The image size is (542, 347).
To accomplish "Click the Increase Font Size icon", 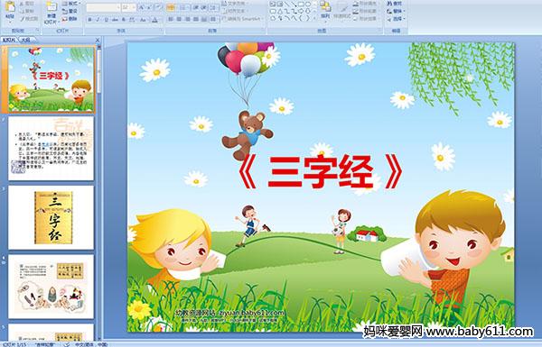I will click(142, 7).
